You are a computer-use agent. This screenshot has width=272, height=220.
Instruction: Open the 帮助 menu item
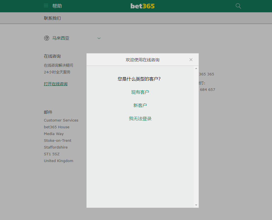click(x=57, y=6)
